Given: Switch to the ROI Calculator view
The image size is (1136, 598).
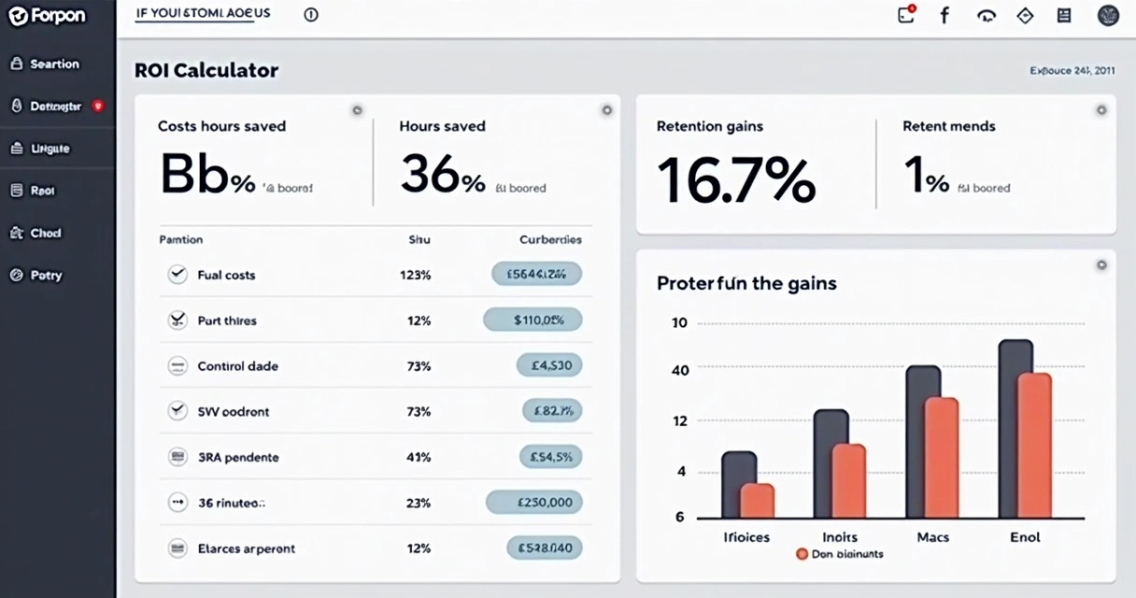Looking at the screenshot, I should [208, 70].
